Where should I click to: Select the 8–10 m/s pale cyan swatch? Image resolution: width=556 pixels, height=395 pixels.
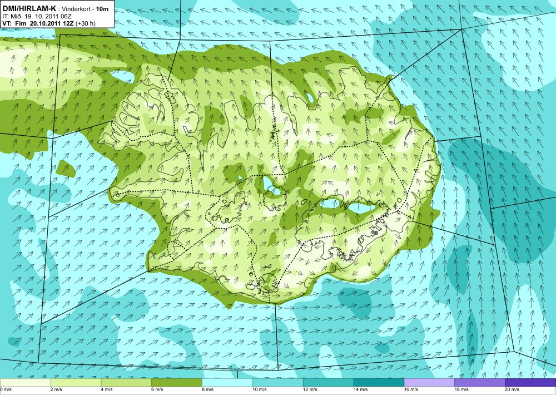pos(227,383)
